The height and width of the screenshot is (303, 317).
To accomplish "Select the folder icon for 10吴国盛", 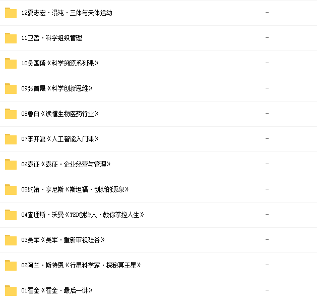I will pyautogui.click(x=11, y=63).
